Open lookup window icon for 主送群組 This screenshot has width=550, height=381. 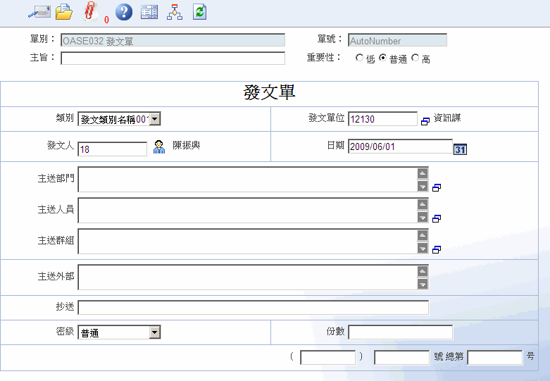(x=437, y=249)
